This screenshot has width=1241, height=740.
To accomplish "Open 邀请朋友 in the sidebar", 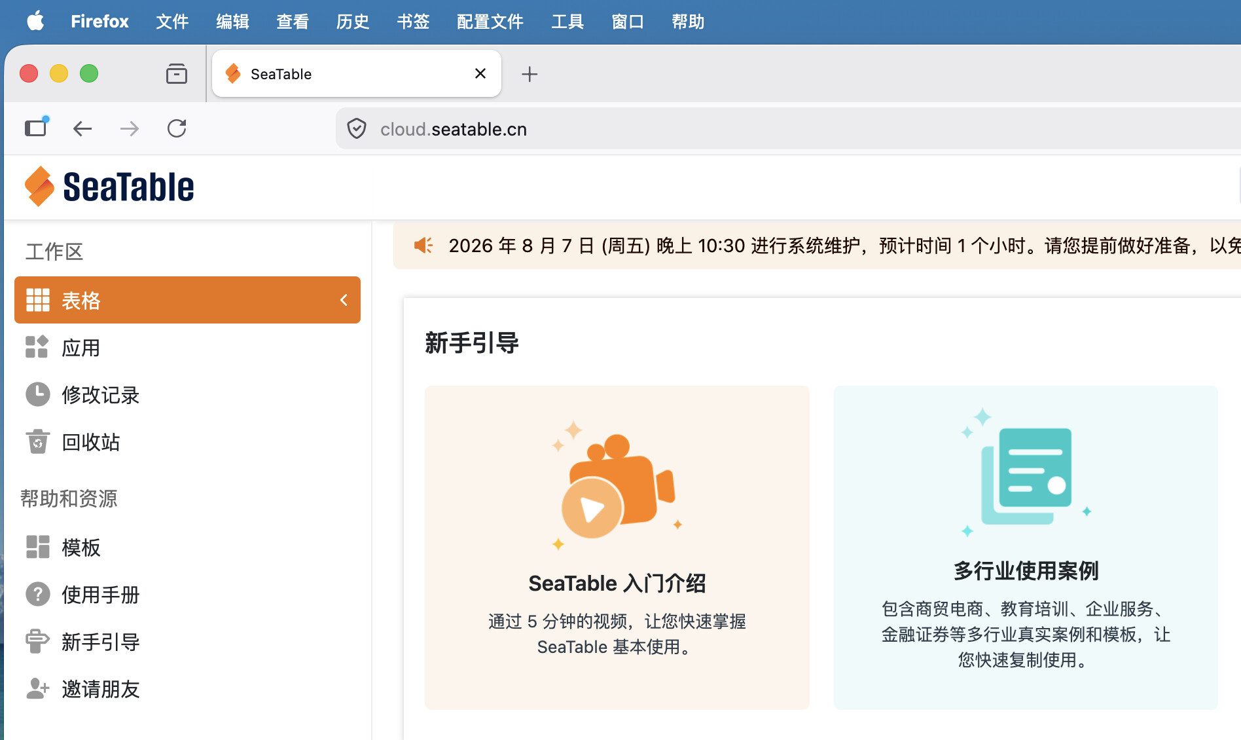I will click(187, 688).
